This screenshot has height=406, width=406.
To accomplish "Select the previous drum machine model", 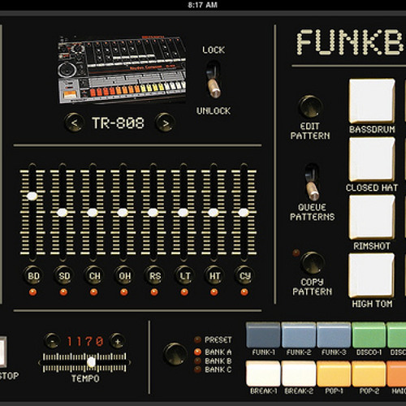I will 74,123.
